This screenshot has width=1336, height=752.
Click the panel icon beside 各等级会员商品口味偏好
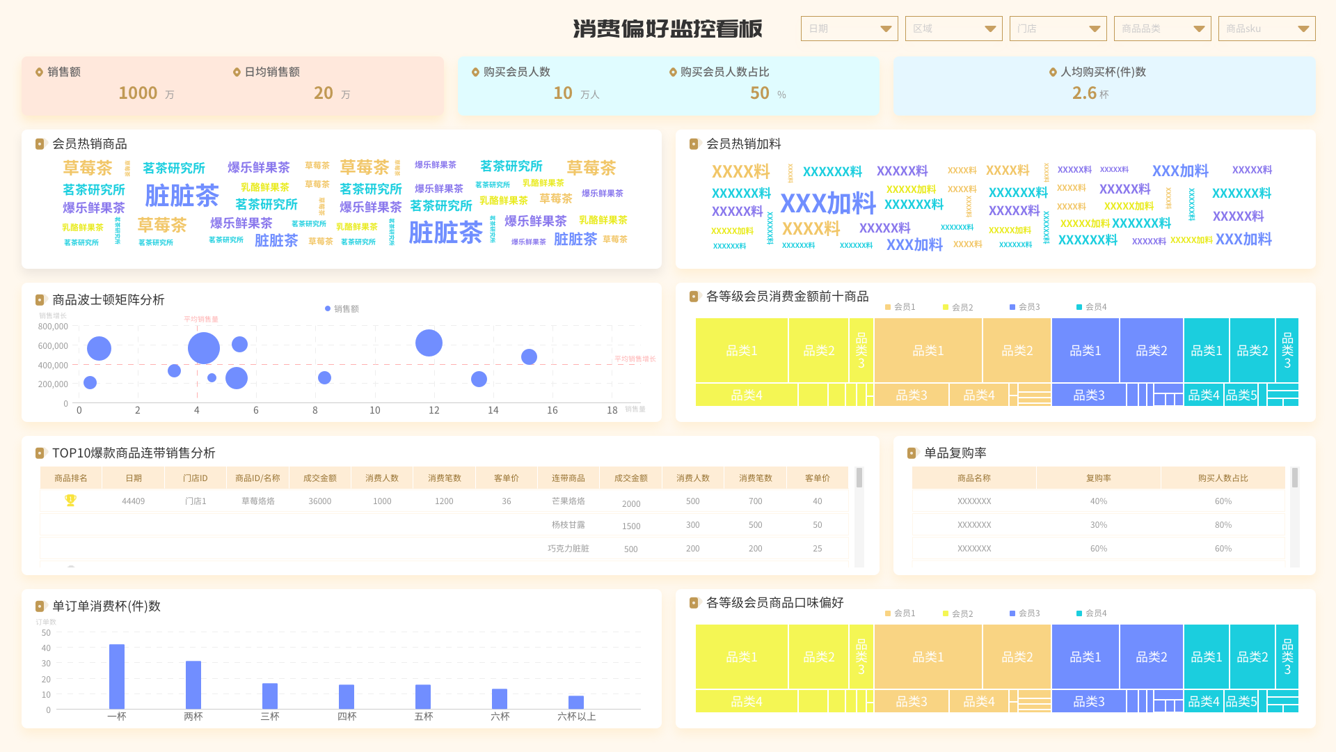694,603
